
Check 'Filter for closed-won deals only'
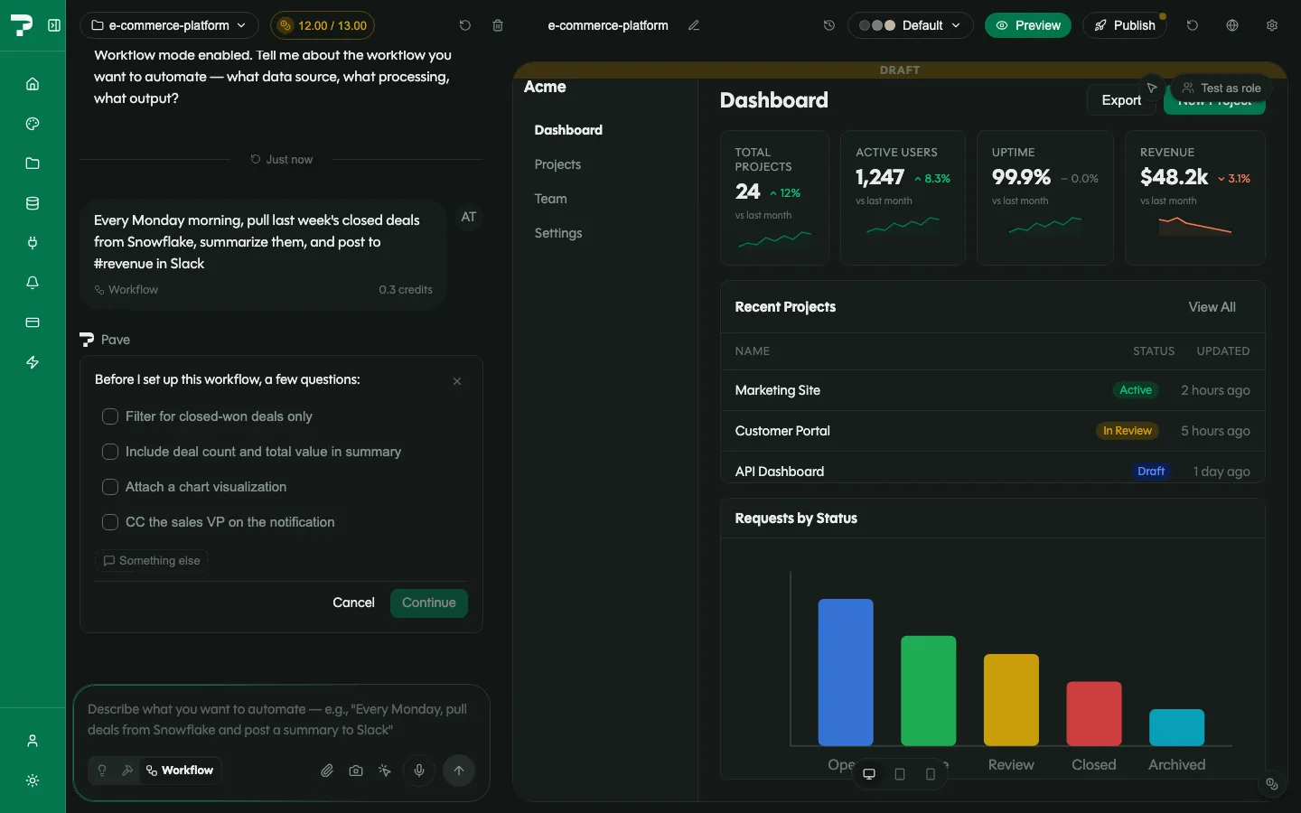coord(110,416)
